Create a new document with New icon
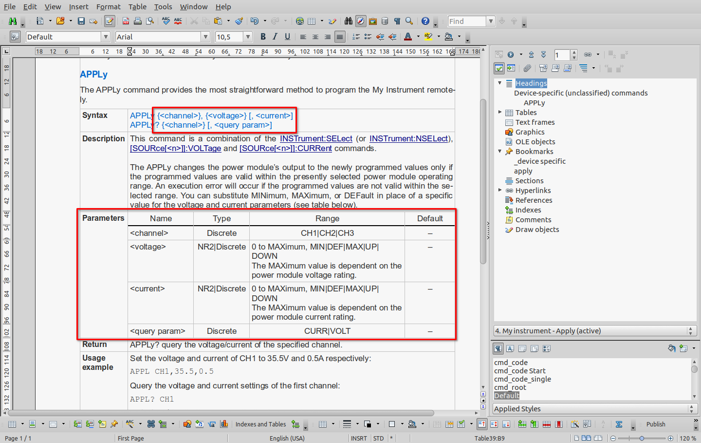This screenshot has width=701, height=443. 40,21
